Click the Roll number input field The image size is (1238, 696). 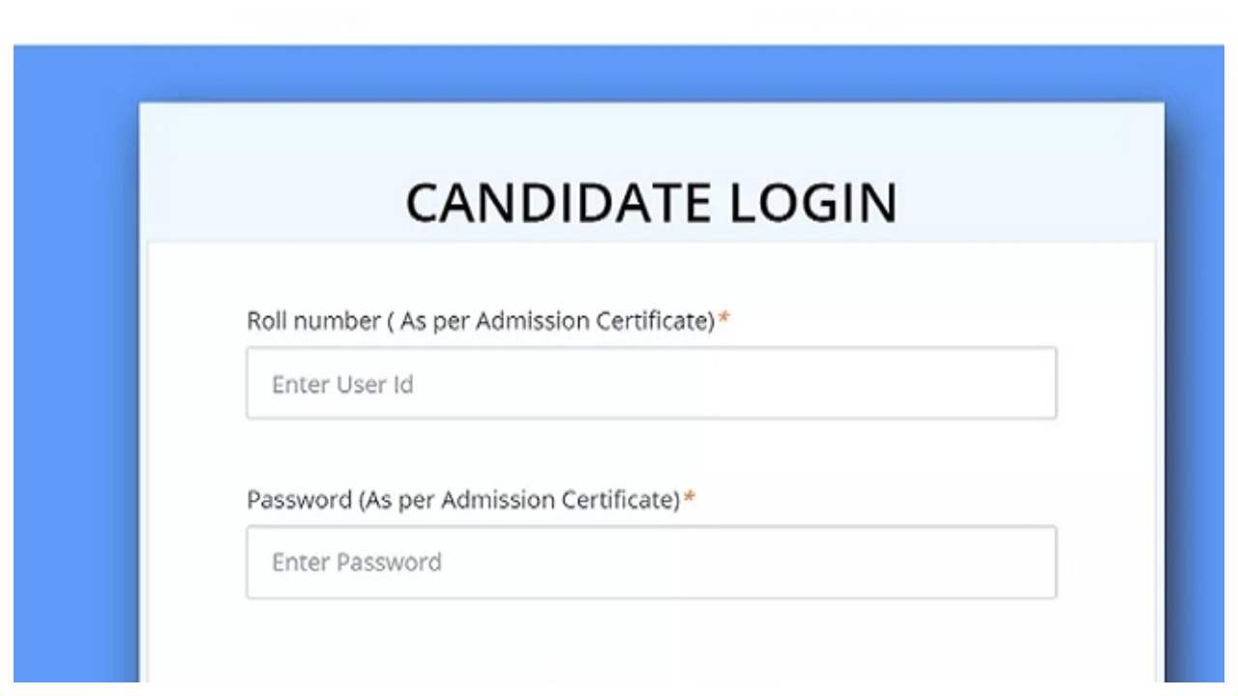pyautogui.click(x=651, y=384)
